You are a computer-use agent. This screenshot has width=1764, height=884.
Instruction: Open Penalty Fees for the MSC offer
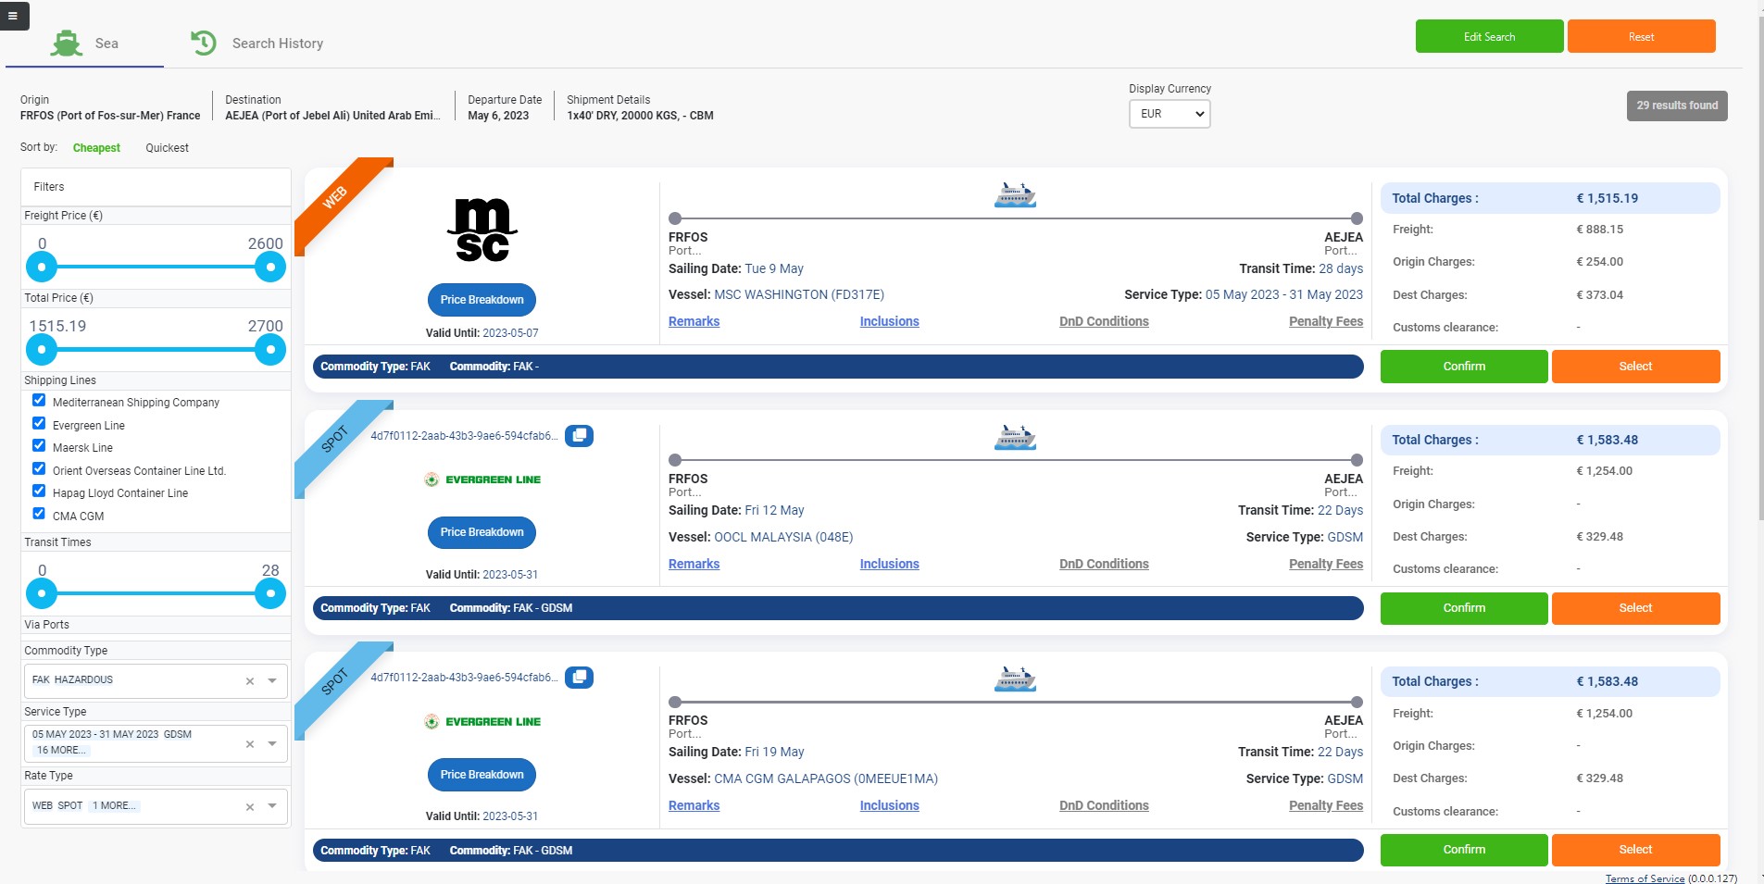(x=1326, y=321)
